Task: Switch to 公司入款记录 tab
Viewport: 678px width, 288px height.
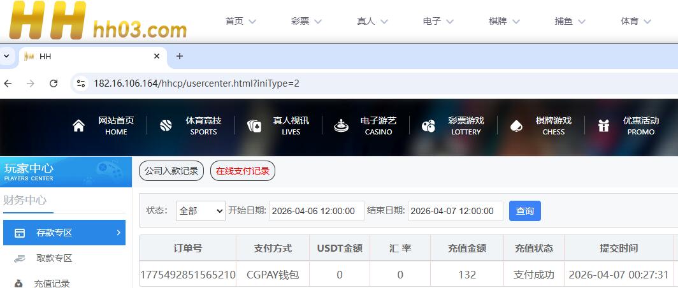Action: point(171,171)
